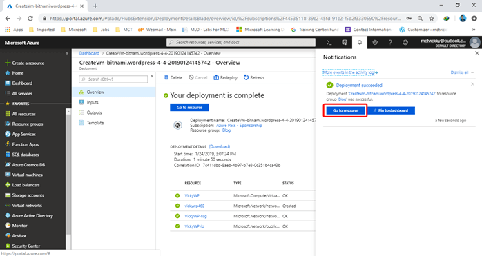Open the Directory and subscription filter icon
Screen dimensions: 482x256
click(x=345, y=42)
